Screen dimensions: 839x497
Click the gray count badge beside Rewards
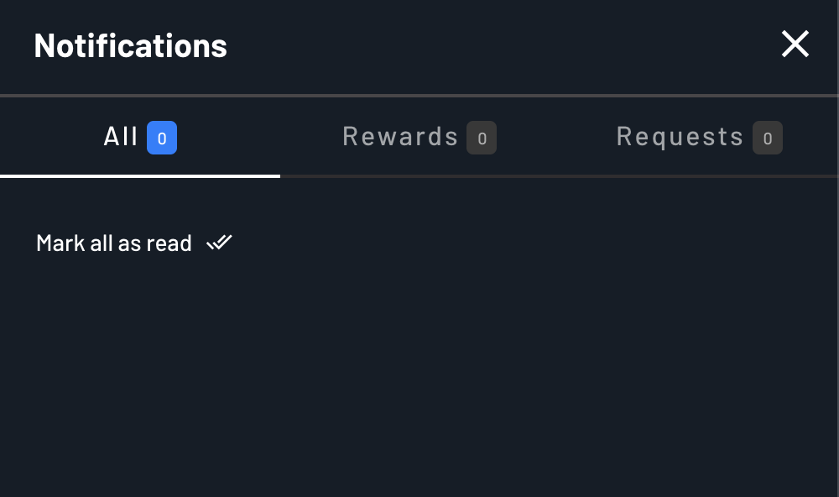482,138
